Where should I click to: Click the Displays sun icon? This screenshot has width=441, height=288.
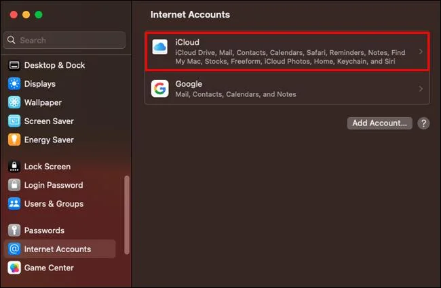(x=14, y=84)
